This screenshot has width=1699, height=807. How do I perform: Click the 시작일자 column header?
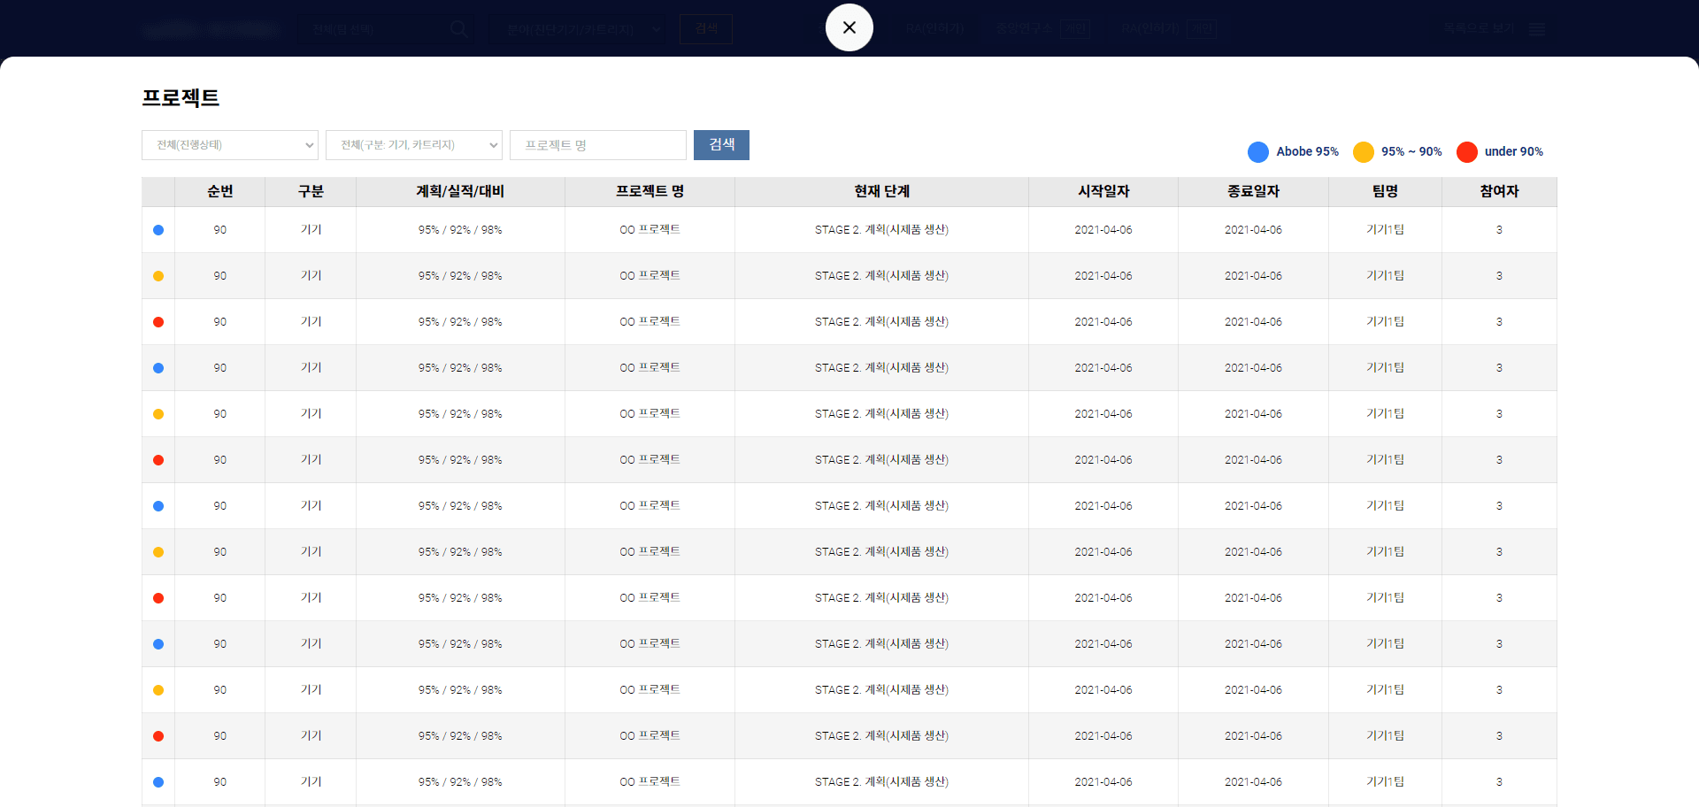pyautogui.click(x=1103, y=192)
